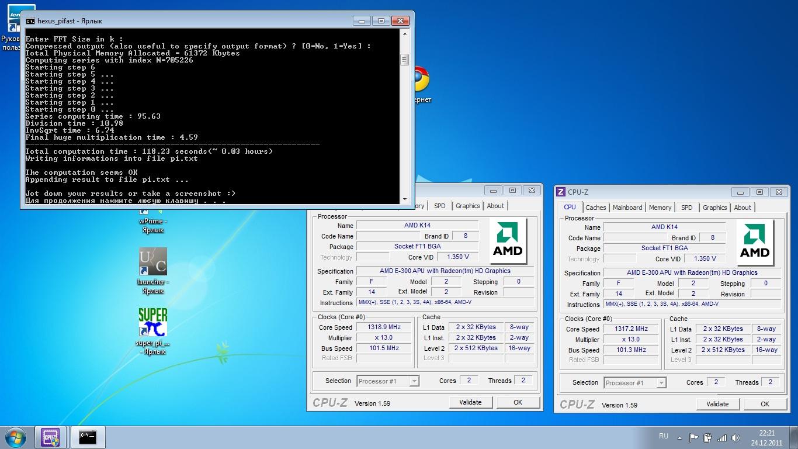Switch to Mainboard tab in right CPU-Z
The image size is (798, 449).
(627, 208)
